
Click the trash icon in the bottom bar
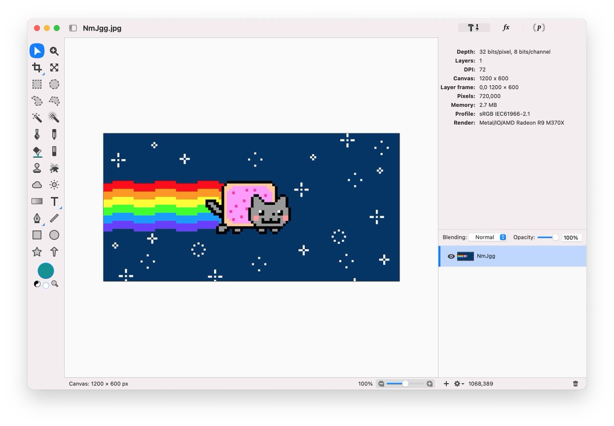click(575, 384)
